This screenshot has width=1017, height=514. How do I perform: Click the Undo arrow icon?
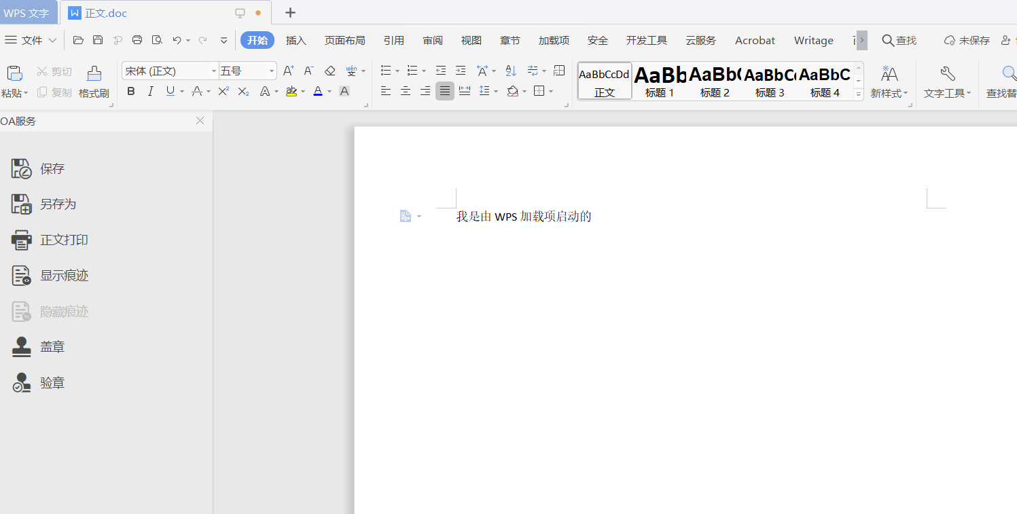point(177,40)
